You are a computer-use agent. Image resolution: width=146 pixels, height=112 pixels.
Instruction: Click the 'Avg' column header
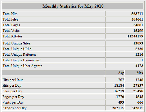(121, 73)
